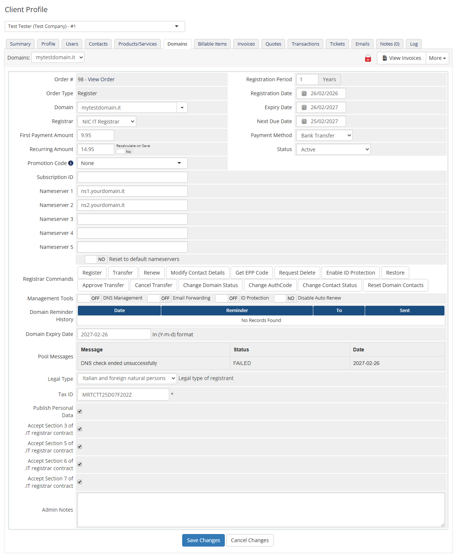Open the Legal Type dropdown
Screen dimensions: 458x555
coord(127,378)
